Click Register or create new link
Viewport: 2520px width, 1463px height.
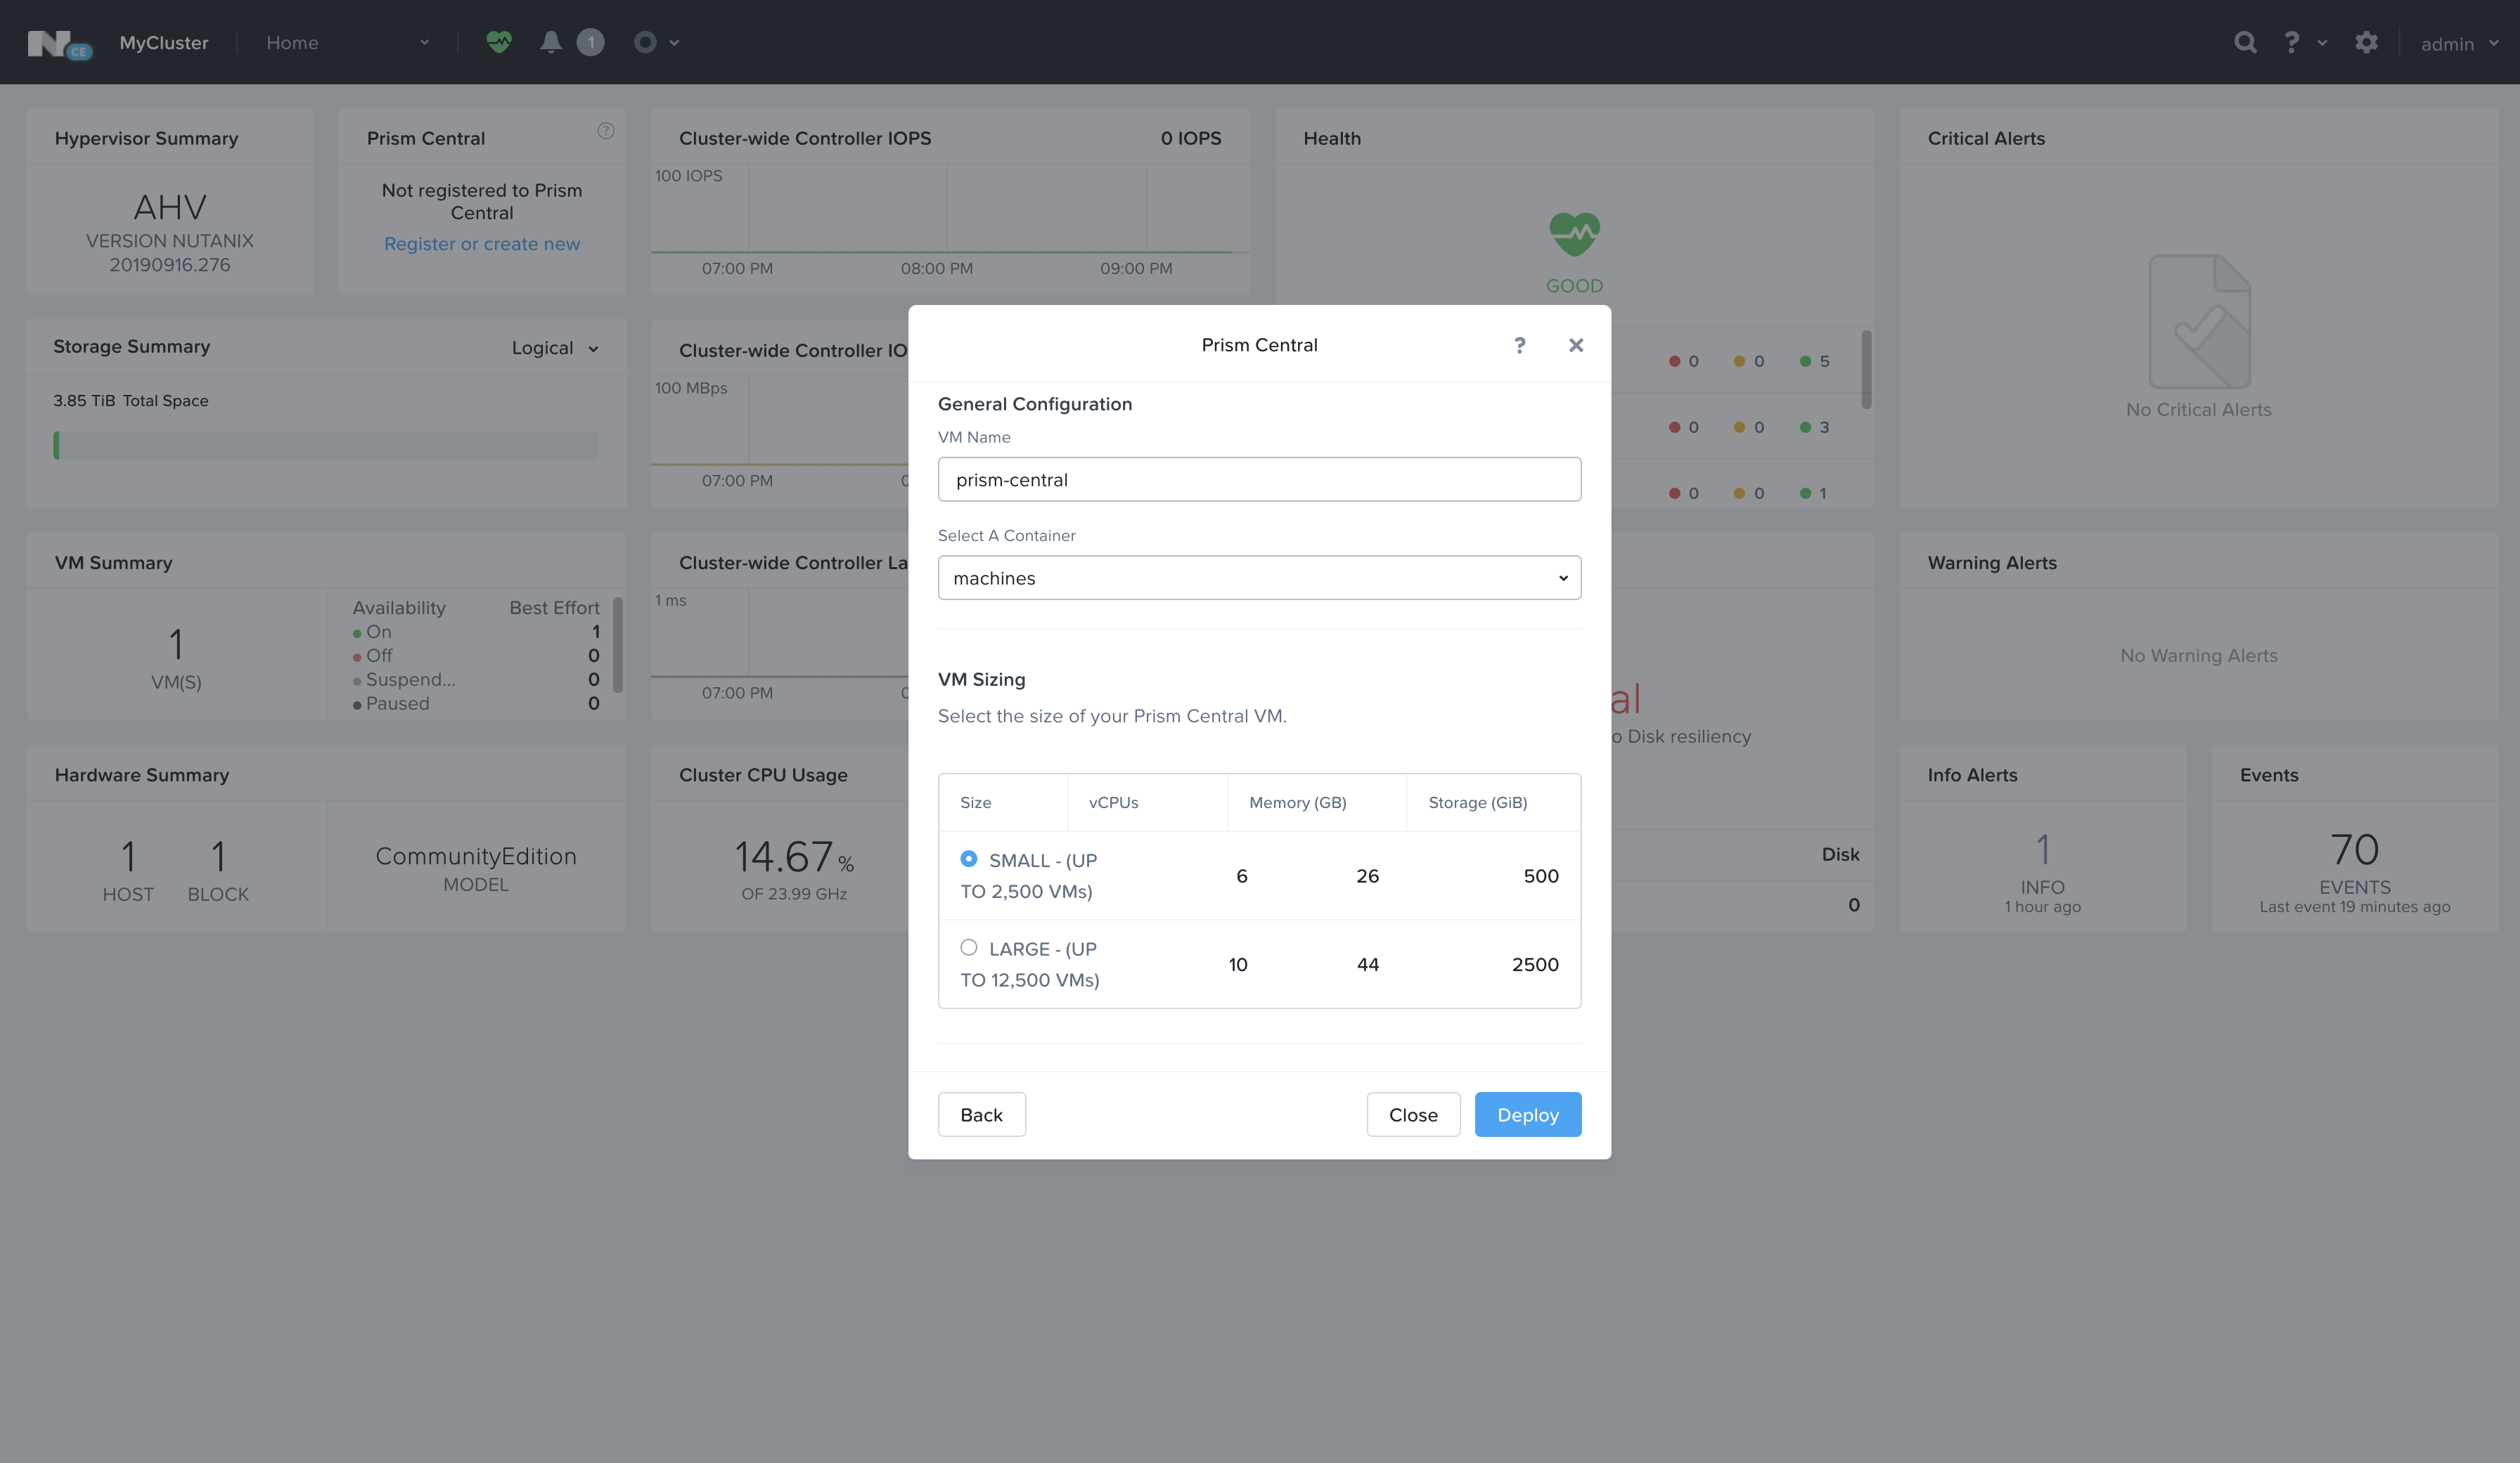pyautogui.click(x=482, y=244)
